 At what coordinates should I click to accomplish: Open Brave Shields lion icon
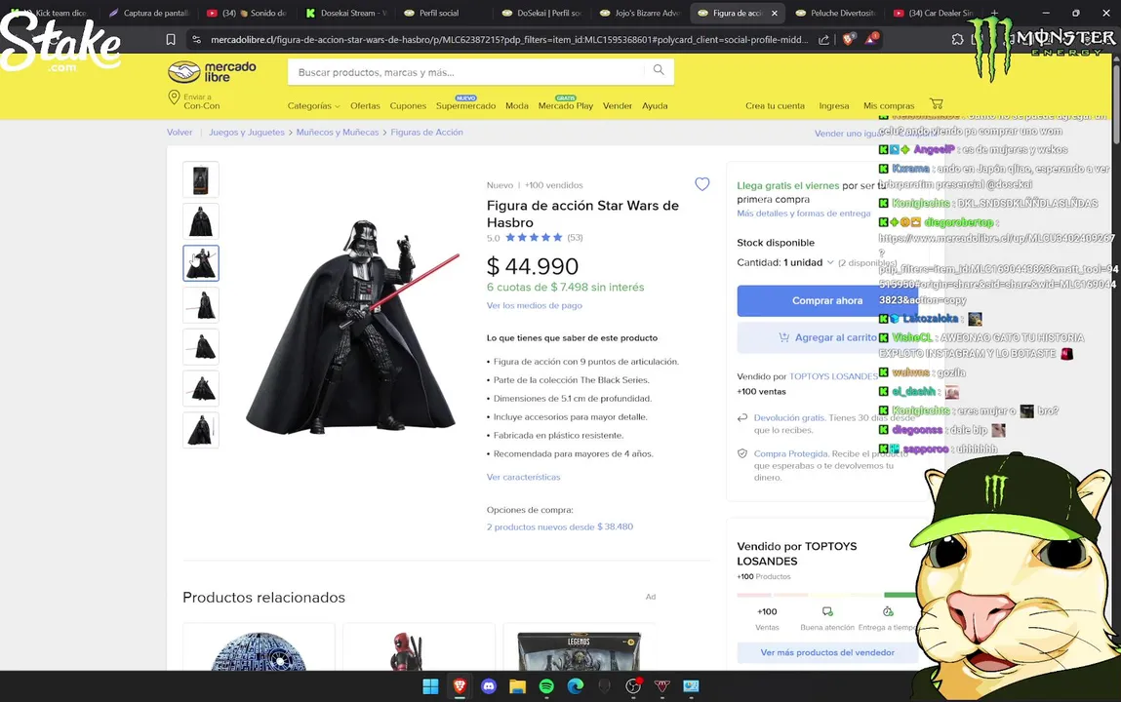tap(849, 39)
